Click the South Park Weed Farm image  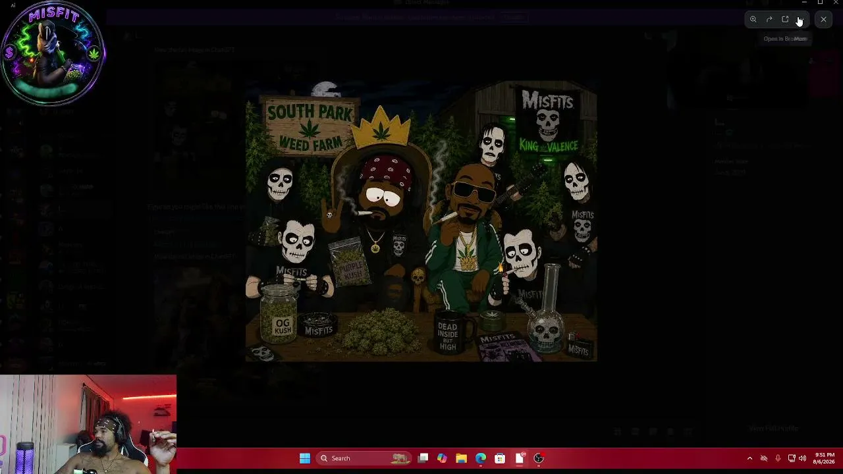421,221
